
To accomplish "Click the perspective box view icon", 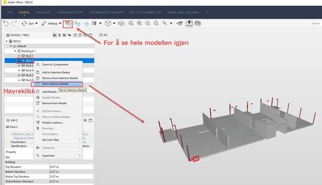I will click(x=121, y=23).
